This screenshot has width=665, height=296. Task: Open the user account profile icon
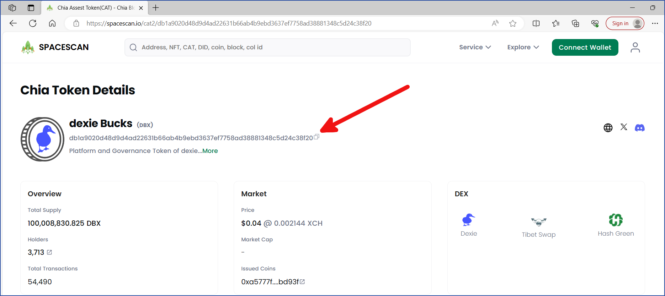coord(635,47)
